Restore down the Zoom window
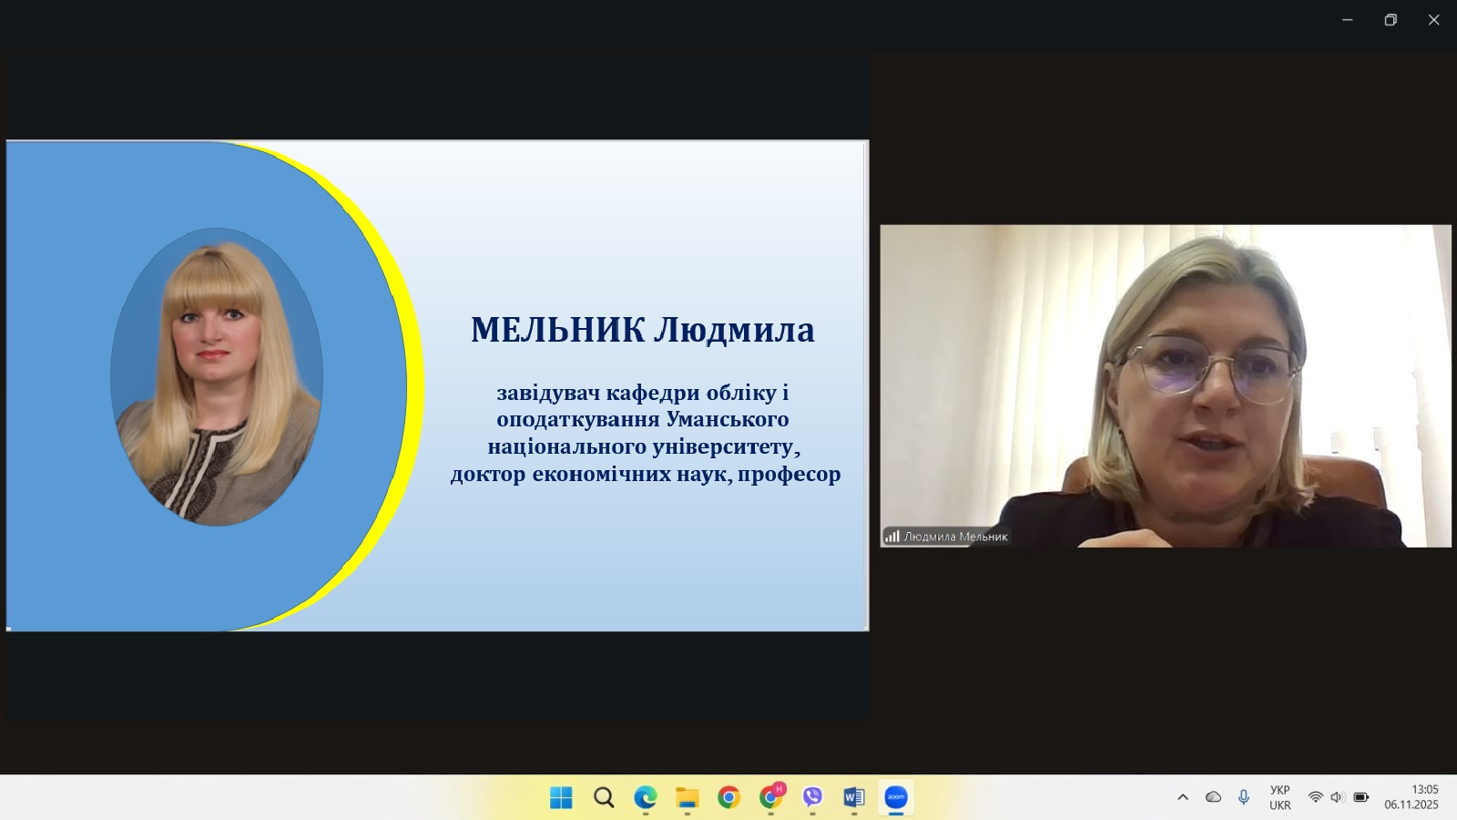Viewport: 1457px width, 820px height. pyautogui.click(x=1391, y=20)
